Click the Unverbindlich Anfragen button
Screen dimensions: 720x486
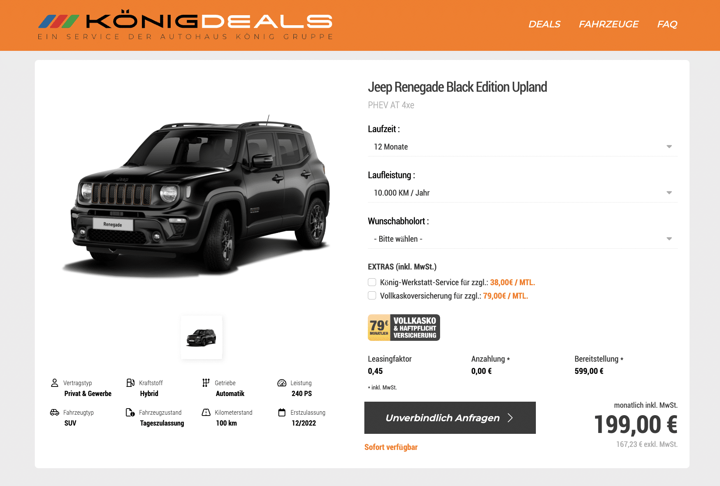click(450, 418)
